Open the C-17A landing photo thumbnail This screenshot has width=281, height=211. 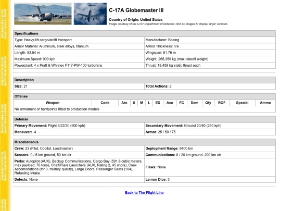tap(43, 14)
